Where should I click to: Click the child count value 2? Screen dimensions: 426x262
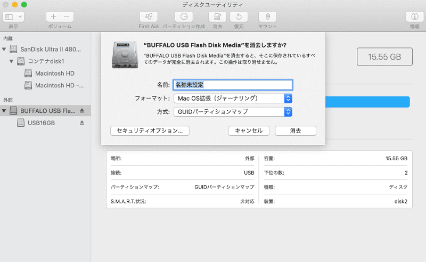[406, 173]
